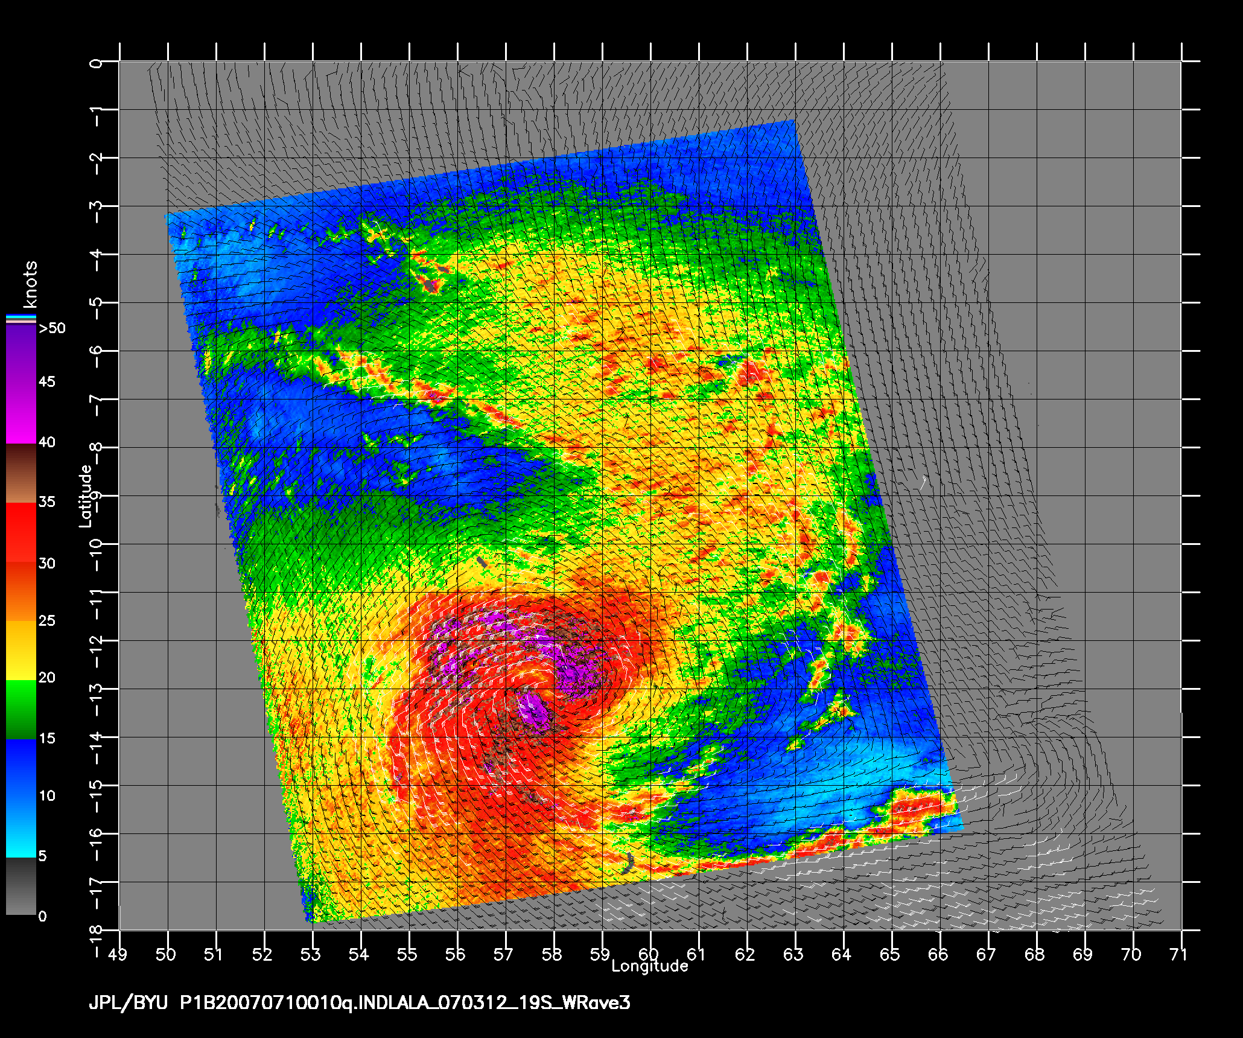
Task: Click the '25' label on the color bar
Action: (46, 620)
